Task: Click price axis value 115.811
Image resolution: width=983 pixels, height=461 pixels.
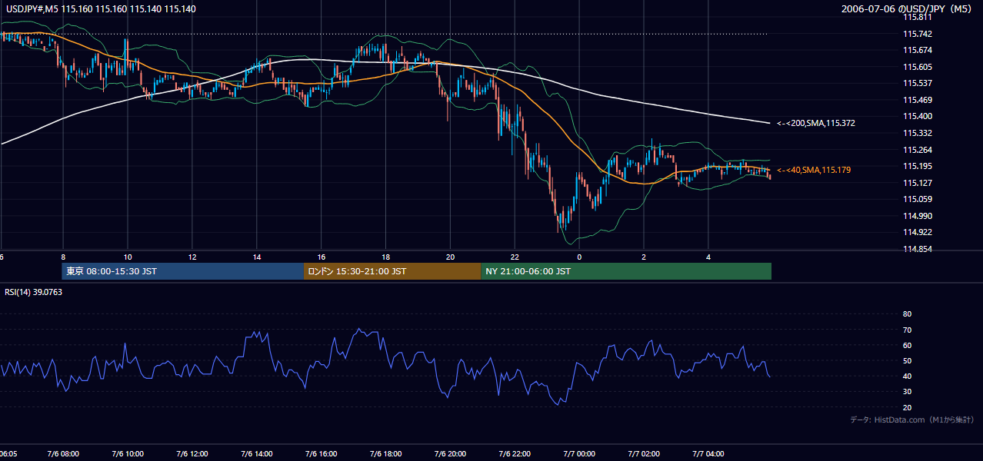Action: [x=918, y=17]
